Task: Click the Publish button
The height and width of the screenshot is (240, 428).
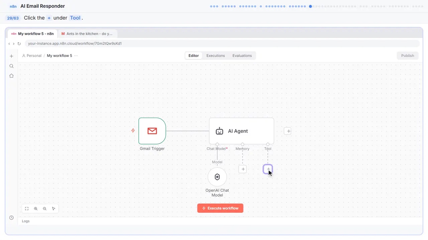Action: (x=408, y=56)
